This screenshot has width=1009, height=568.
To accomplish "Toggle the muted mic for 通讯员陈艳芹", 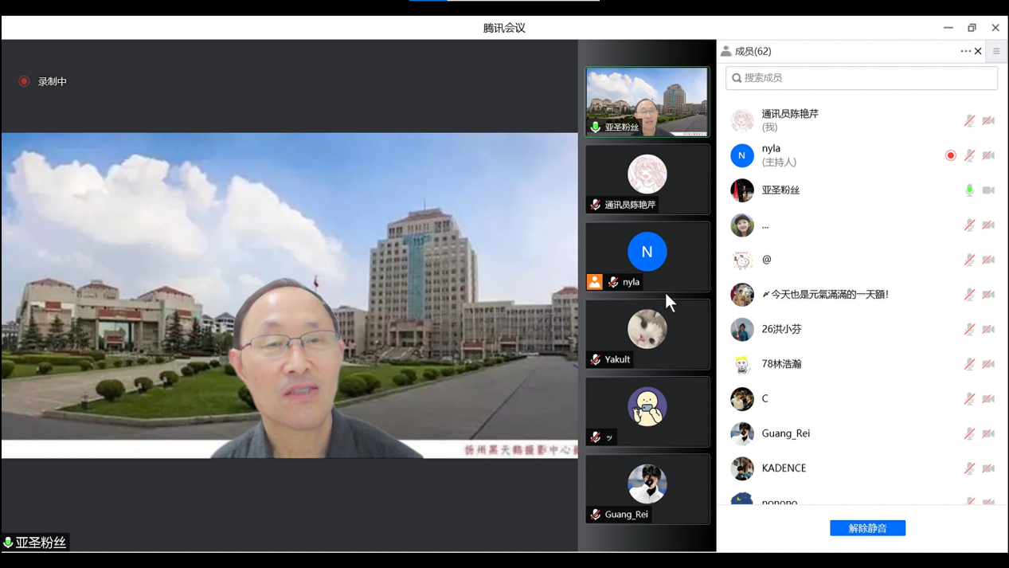I will click(969, 120).
